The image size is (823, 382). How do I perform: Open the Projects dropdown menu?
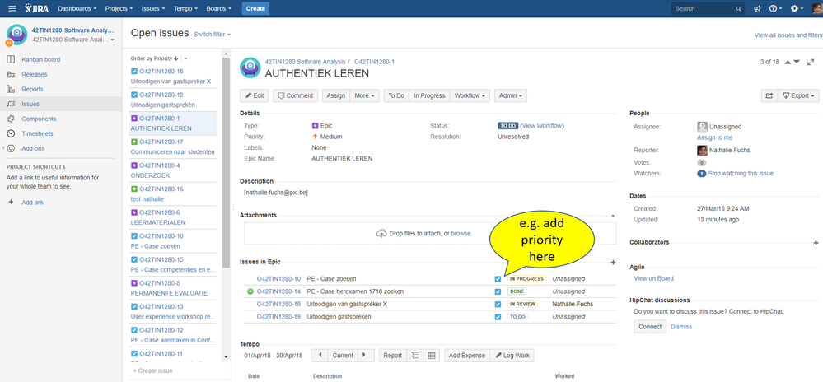[x=119, y=8]
